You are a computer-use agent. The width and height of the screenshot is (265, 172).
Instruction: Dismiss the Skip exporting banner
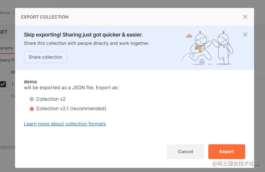(245, 34)
